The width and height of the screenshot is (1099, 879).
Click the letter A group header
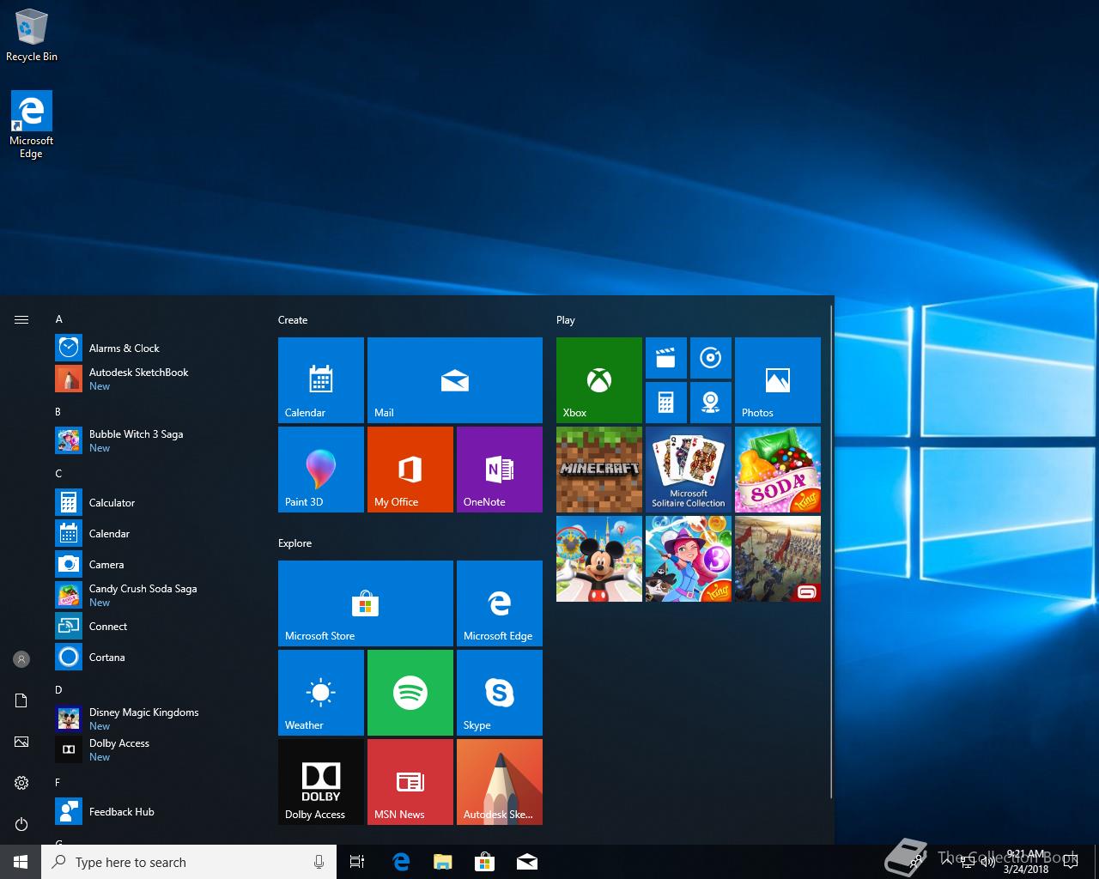point(59,319)
